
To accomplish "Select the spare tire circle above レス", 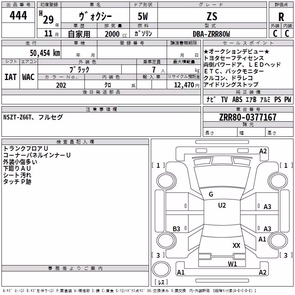I will click(x=161, y=269).
